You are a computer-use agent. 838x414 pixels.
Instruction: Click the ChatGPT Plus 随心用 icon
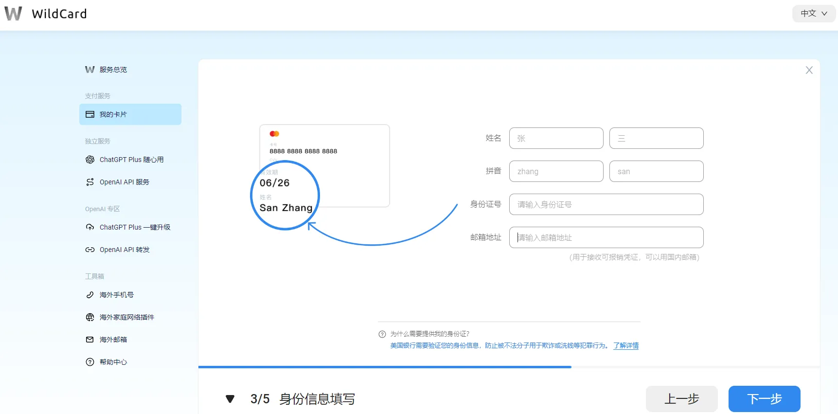click(90, 160)
